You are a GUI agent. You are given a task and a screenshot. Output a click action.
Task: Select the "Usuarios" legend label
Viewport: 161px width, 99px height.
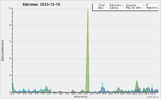[131, 5]
